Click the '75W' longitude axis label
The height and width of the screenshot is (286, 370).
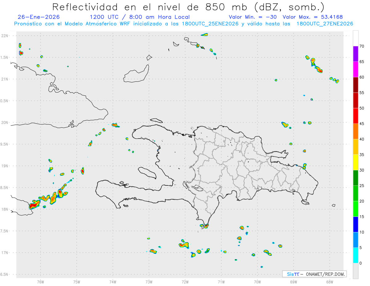coord(76,282)
